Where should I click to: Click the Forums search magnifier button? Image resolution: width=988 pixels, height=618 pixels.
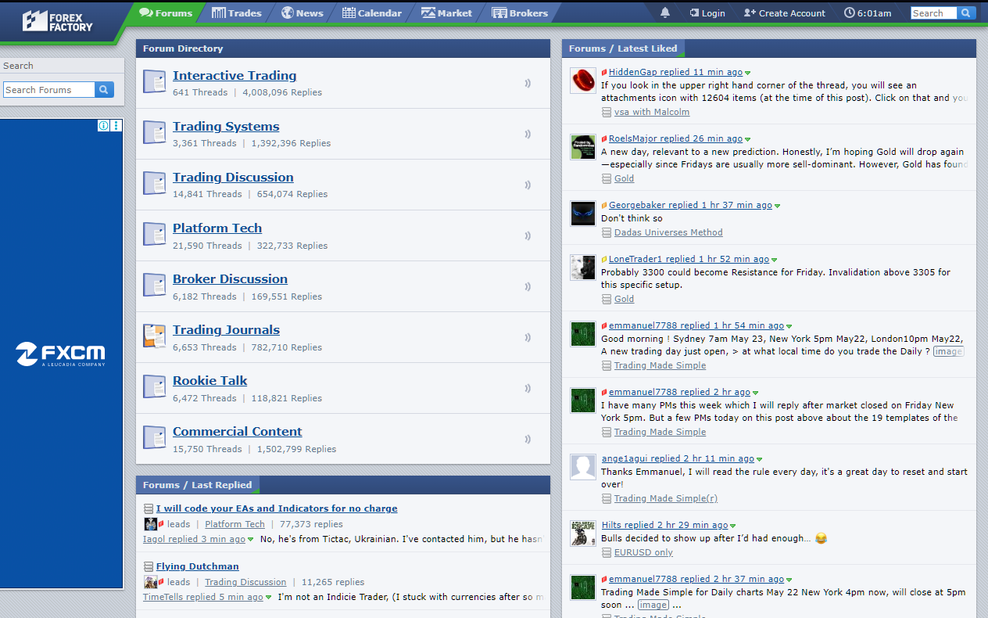[104, 90]
